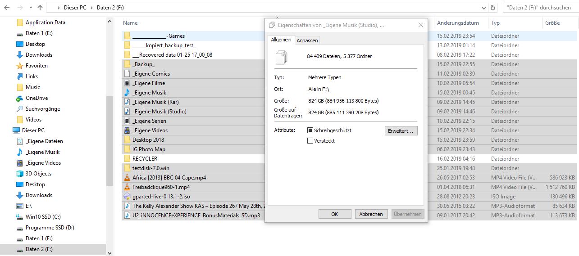Viewport: 579px width, 256px height.
Task: Click the Daten 1 (E:) drive icon under Application Data
Action: pyautogui.click(x=20, y=33)
